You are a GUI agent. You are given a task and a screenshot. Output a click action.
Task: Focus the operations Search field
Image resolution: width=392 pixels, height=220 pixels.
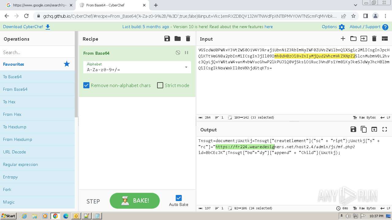[x=37, y=52]
